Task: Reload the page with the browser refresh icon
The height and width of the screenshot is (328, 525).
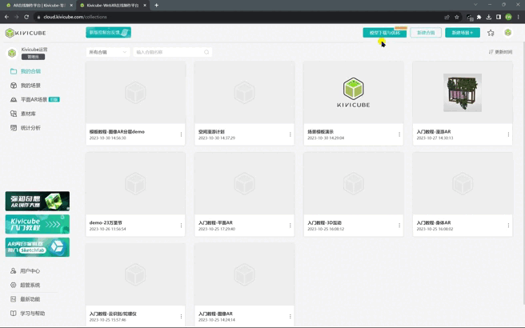Action: [x=26, y=17]
